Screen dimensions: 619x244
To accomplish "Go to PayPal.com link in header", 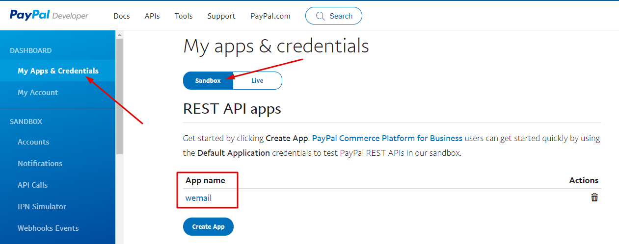I will (x=270, y=16).
